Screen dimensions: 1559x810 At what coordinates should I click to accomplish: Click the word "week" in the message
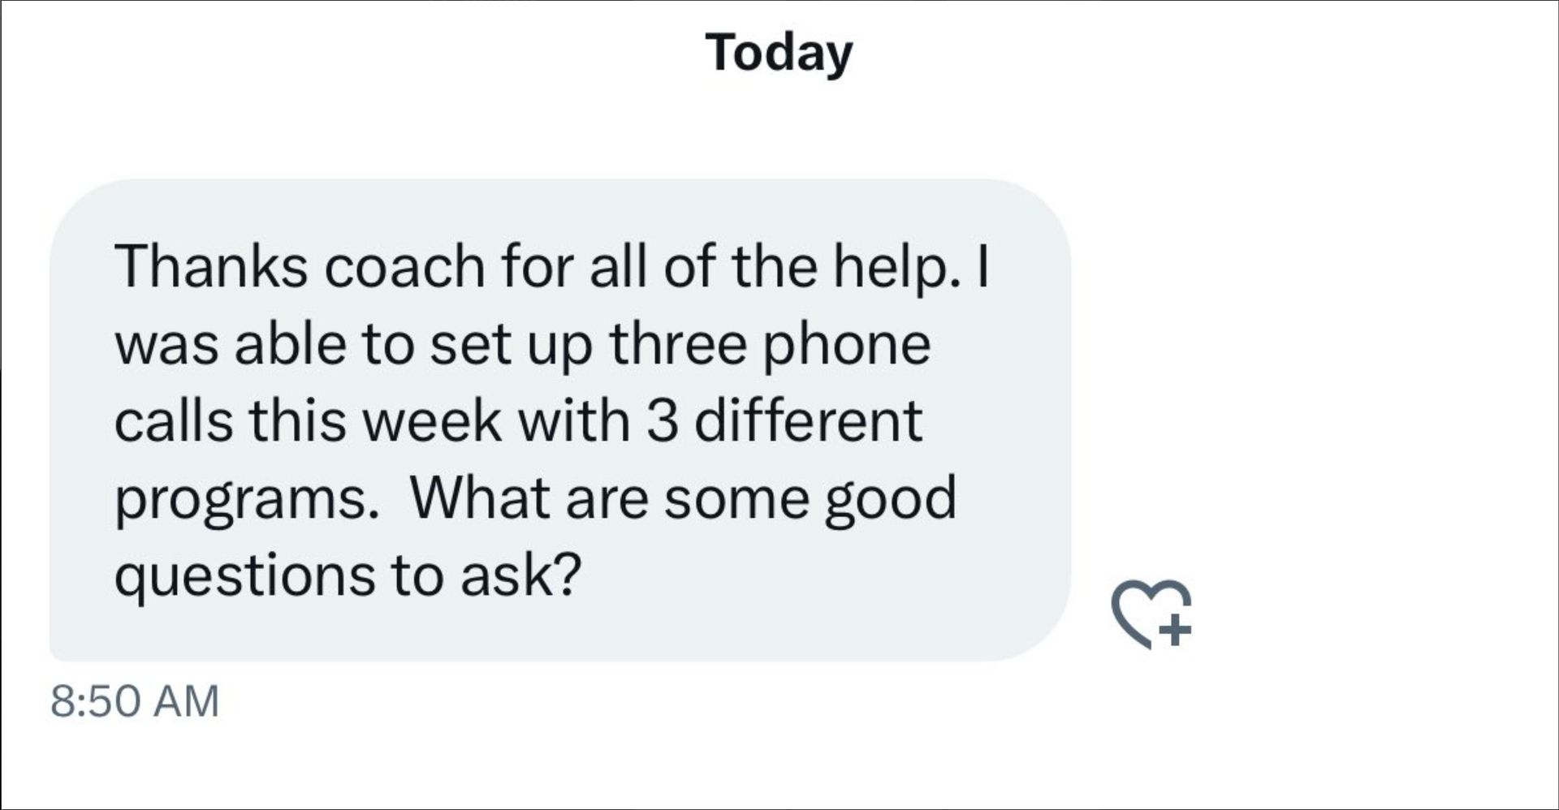431,421
